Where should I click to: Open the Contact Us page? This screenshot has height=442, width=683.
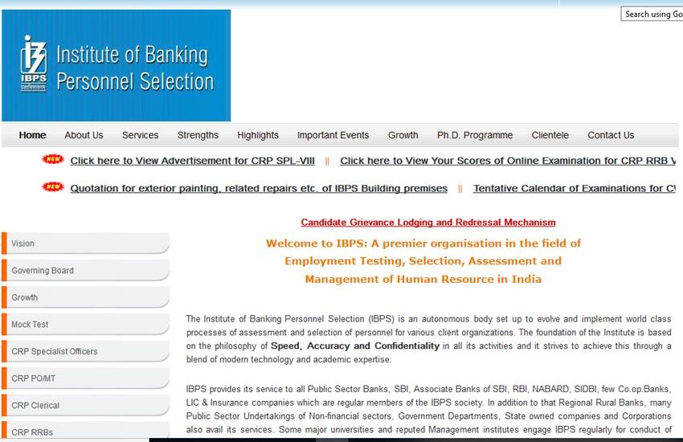tap(610, 135)
